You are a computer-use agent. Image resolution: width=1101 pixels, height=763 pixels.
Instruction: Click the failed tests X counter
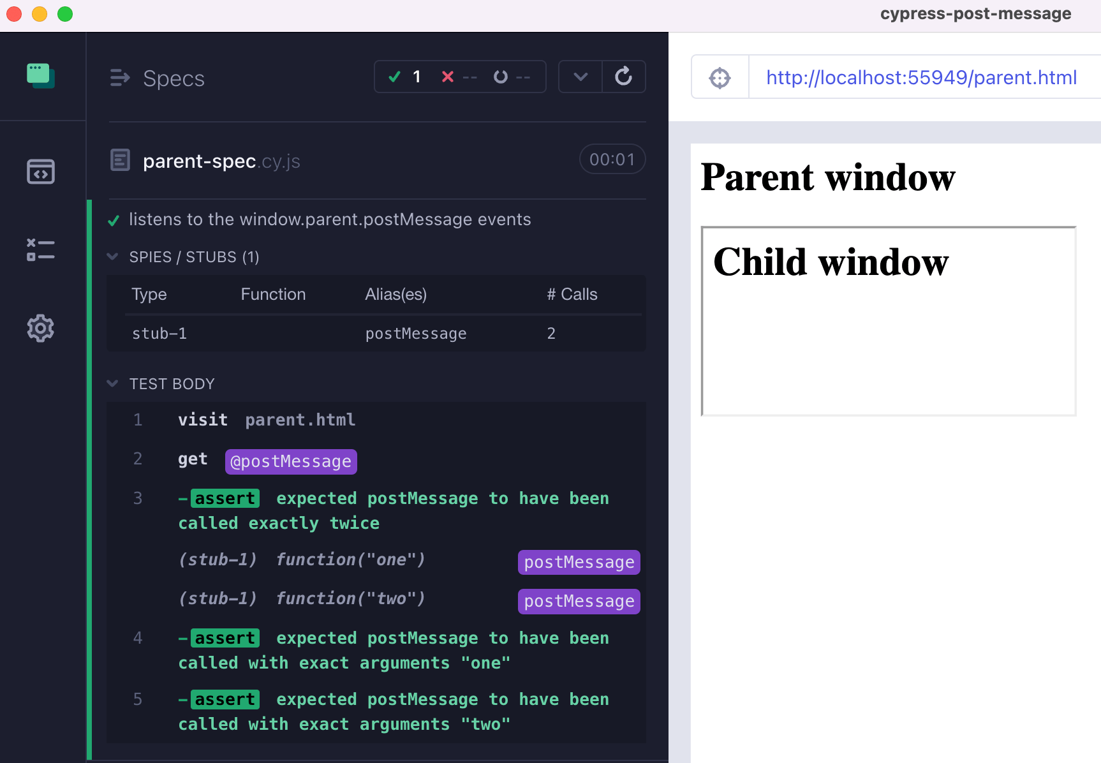tap(458, 76)
